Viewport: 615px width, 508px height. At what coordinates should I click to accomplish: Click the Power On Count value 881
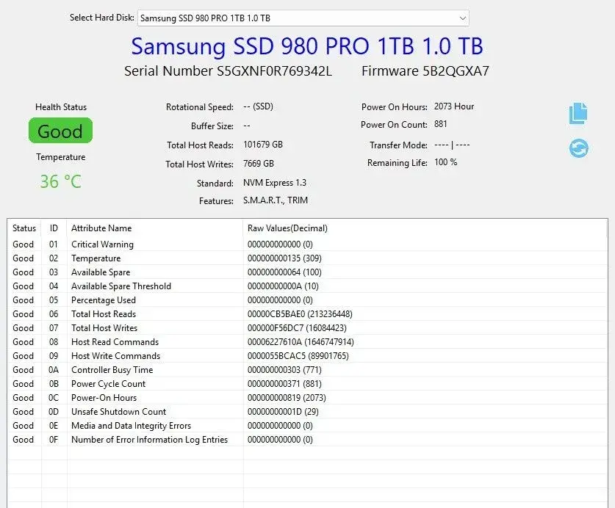coord(440,124)
